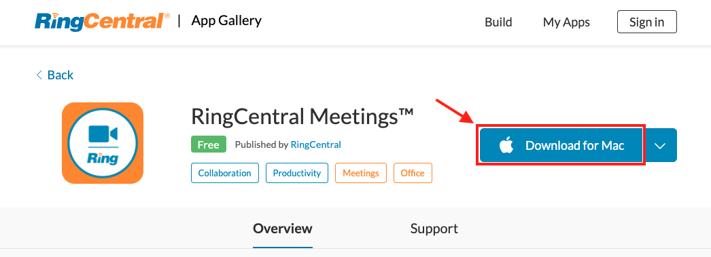
Task: Open the RingCentral publisher link
Action: 315,145
